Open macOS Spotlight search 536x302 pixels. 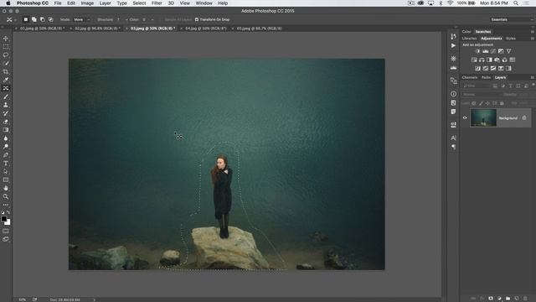click(x=516, y=3)
